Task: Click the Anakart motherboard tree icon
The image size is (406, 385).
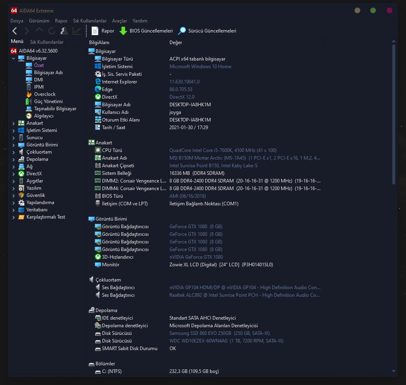Action: pos(21,123)
